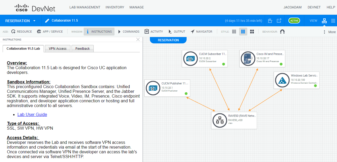Toggle the magnet snapping behaviour icon

pyautogui.click(x=282, y=31)
